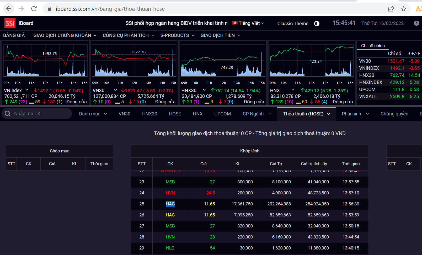Click the 13:40:15 time cell
This screenshot has height=255, width=422.
351,248
